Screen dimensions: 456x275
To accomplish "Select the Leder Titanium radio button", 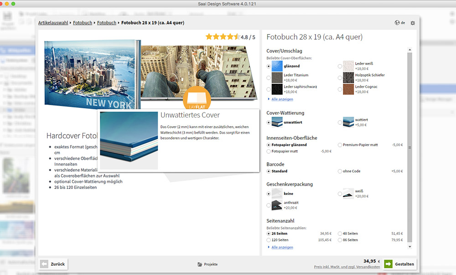I will click(x=269, y=78).
